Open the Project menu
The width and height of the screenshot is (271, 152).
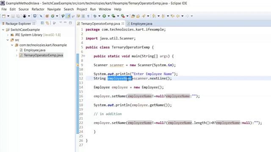[x=82, y=9]
